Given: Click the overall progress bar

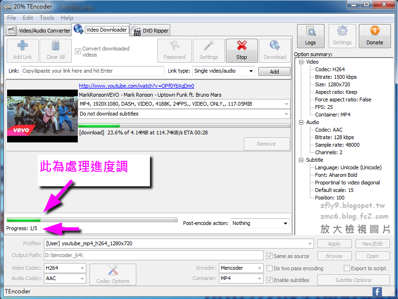Looking at the screenshot, I should pyautogui.click(x=92, y=220).
